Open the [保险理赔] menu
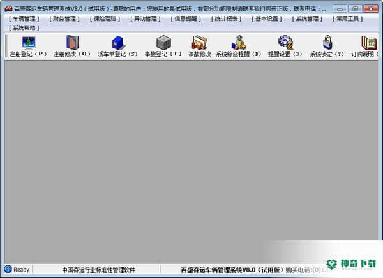 tap(105, 18)
